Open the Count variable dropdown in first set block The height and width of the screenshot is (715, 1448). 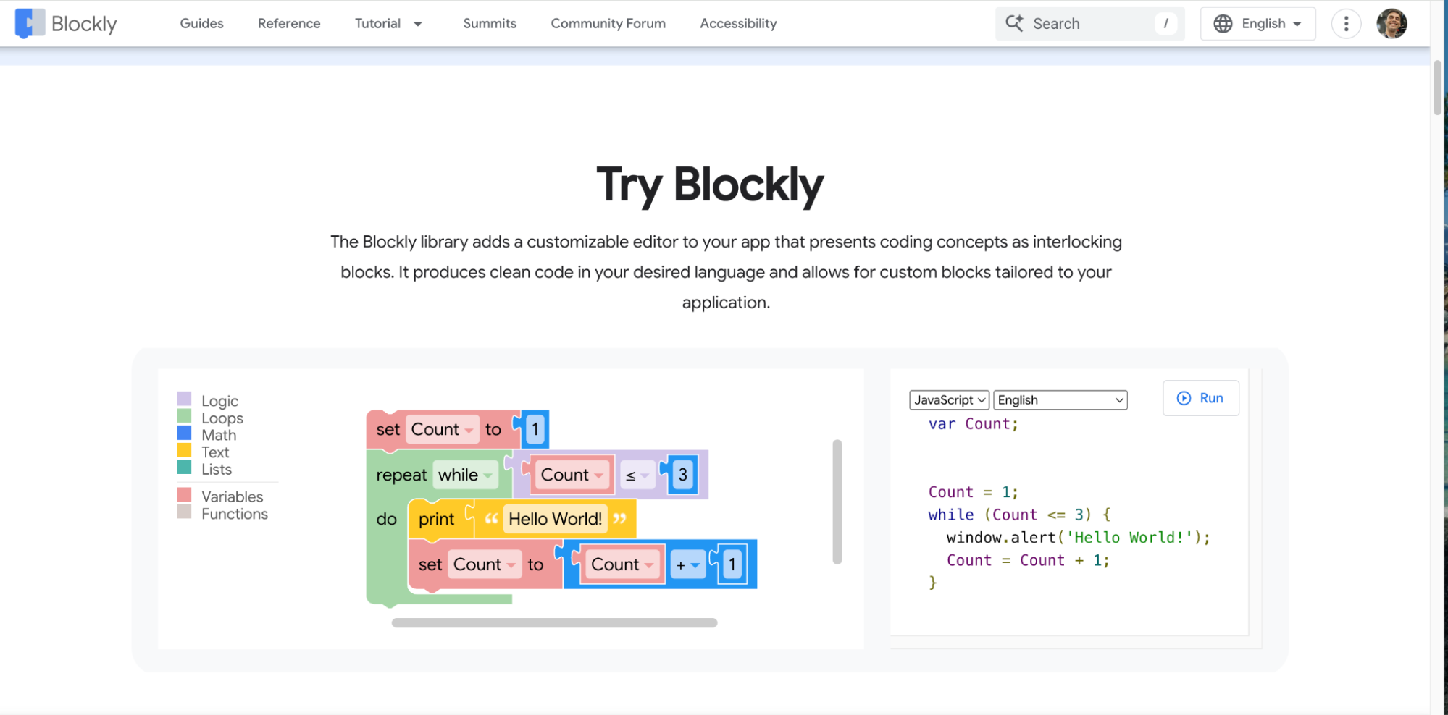click(442, 429)
